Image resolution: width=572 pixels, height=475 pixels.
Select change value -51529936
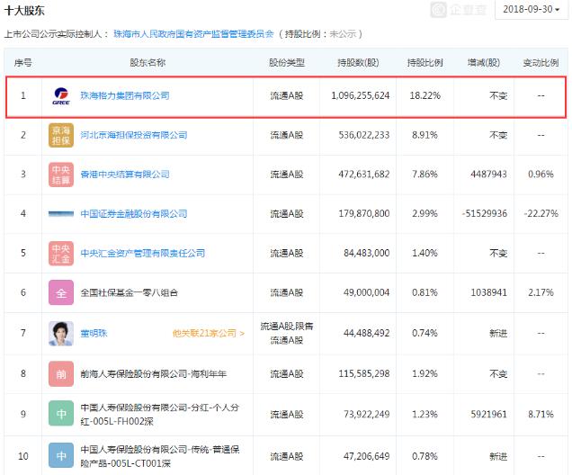click(x=485, y=213)
